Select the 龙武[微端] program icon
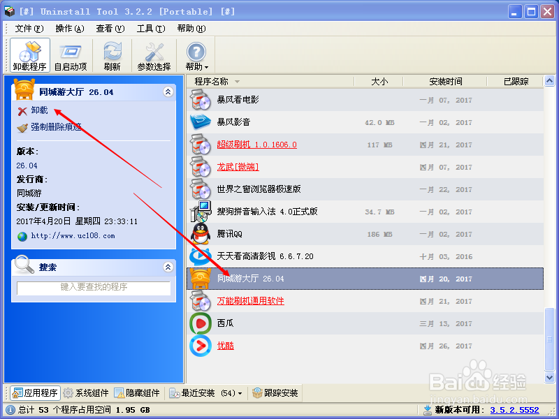The width and height of the screenshot is (559, 419). (201, 167)
